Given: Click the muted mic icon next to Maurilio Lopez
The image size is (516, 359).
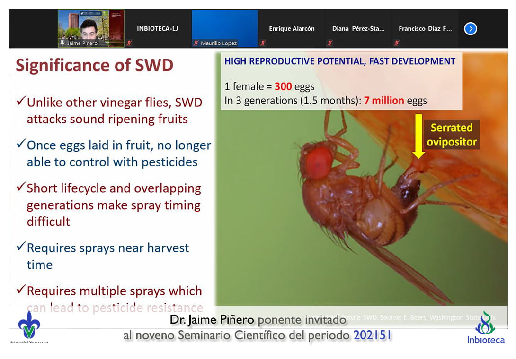Looking at the screenshot, I should (196, 43).
